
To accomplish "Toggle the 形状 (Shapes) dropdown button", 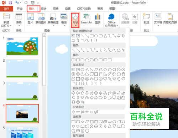I will click(x=75, y=20).
